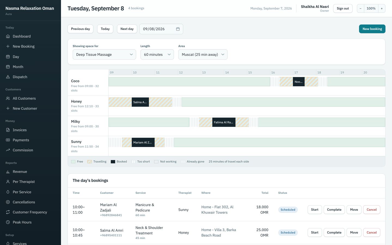Open the Dashboard home icon
This screenshot has width=392, height=245.
click(8, 36)
